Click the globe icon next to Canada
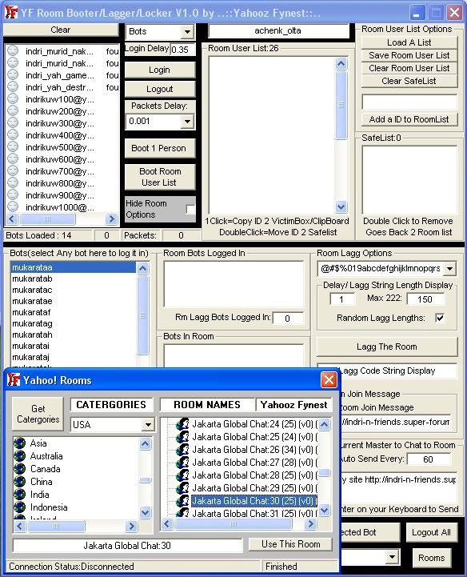 (19, 469)
